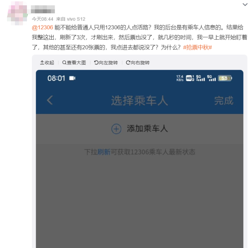Screen dimensions: 252x248
Task: Click the battery indicator showing 58
Action: (x=225, y=78)
